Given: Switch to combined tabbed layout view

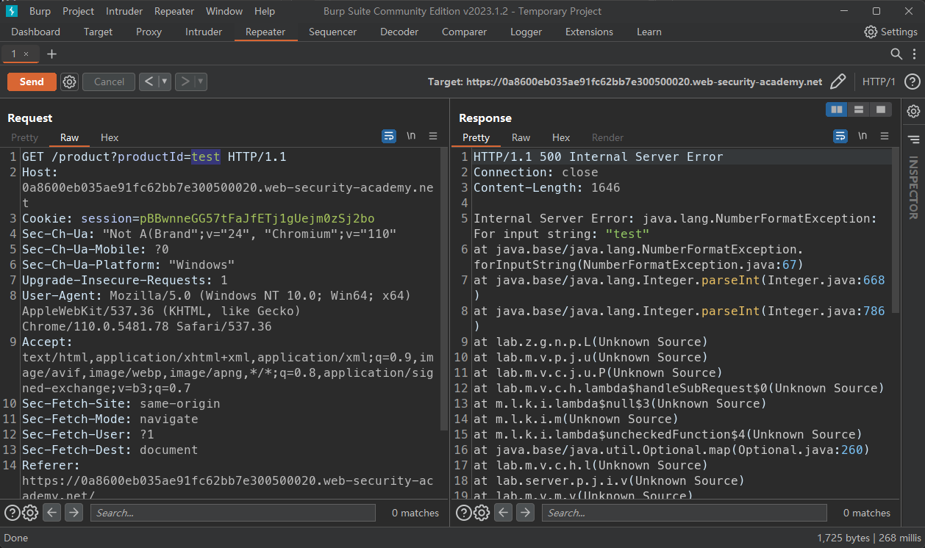Looking at the screenshot, I should [880, 110].
